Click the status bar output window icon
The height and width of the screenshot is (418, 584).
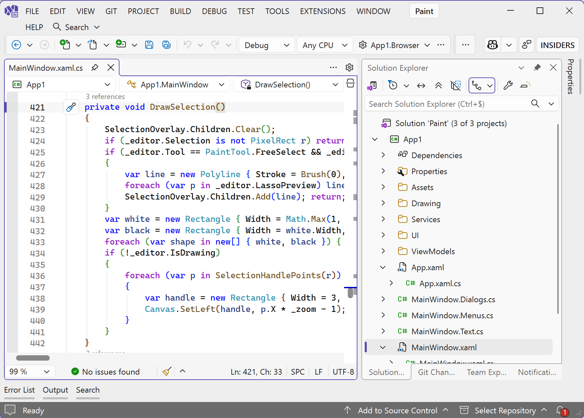(x=10, y=410)
